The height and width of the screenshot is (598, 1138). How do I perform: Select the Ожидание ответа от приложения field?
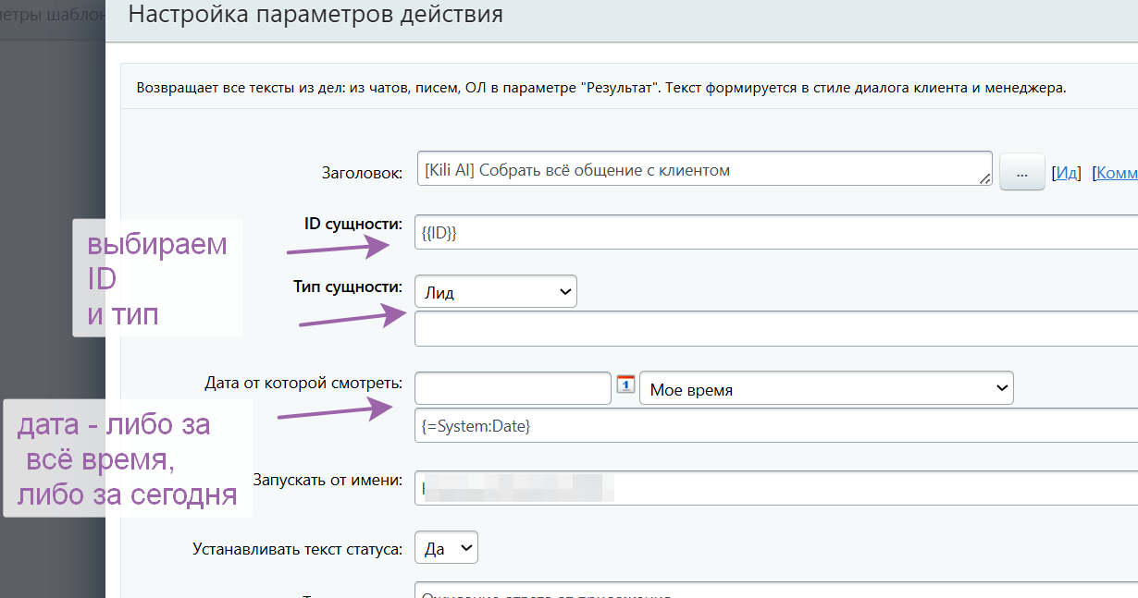pyautogui.click(x=648, y=593)
